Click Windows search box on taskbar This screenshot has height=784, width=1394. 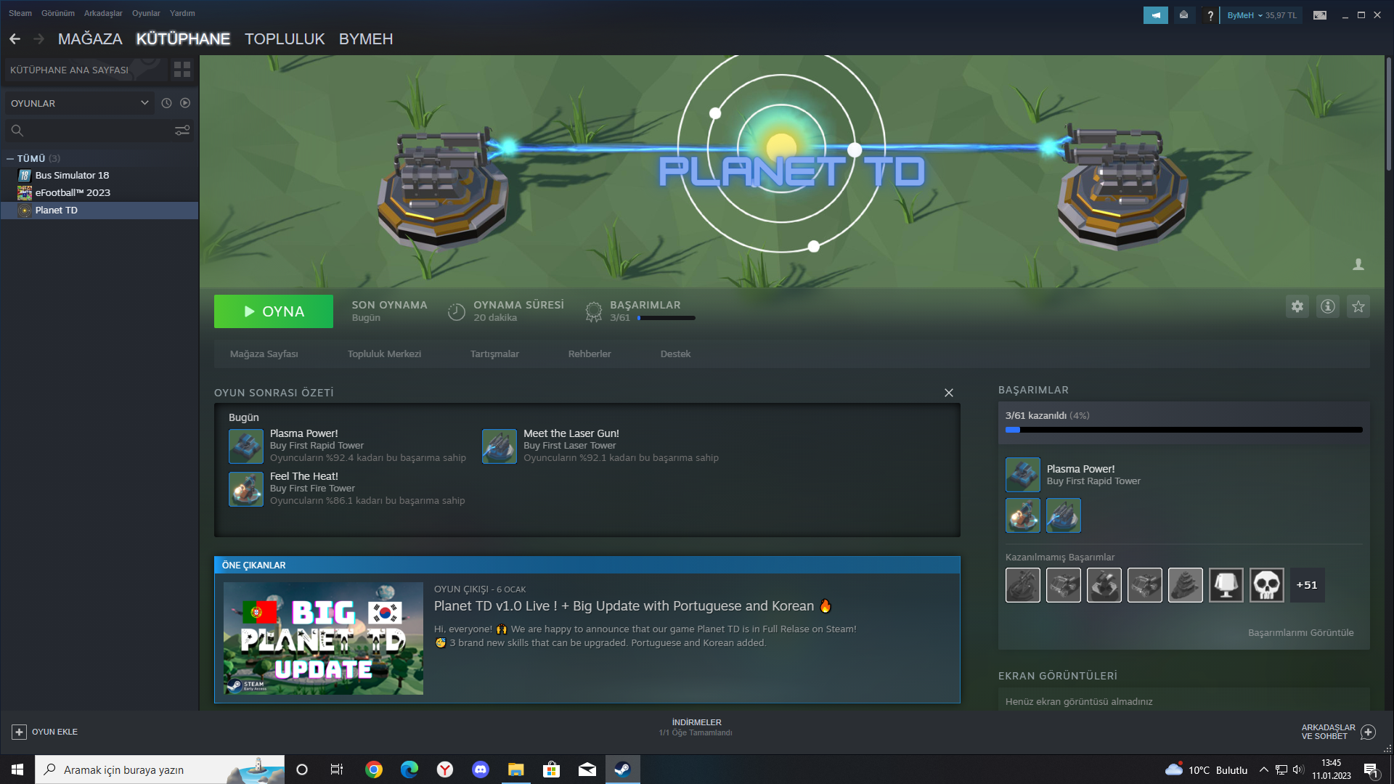(160, 769)
